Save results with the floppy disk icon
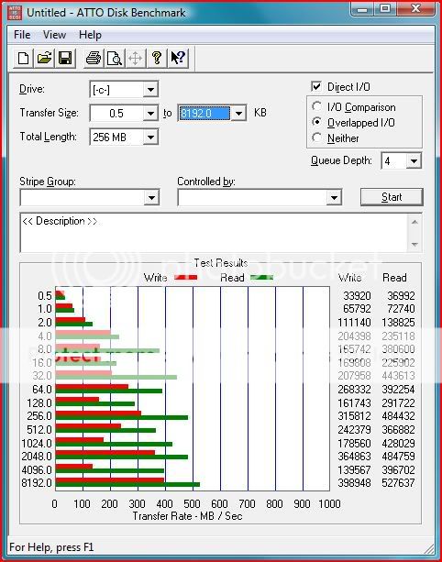This screenshot has width=442, height=562. tap(65, 58)
